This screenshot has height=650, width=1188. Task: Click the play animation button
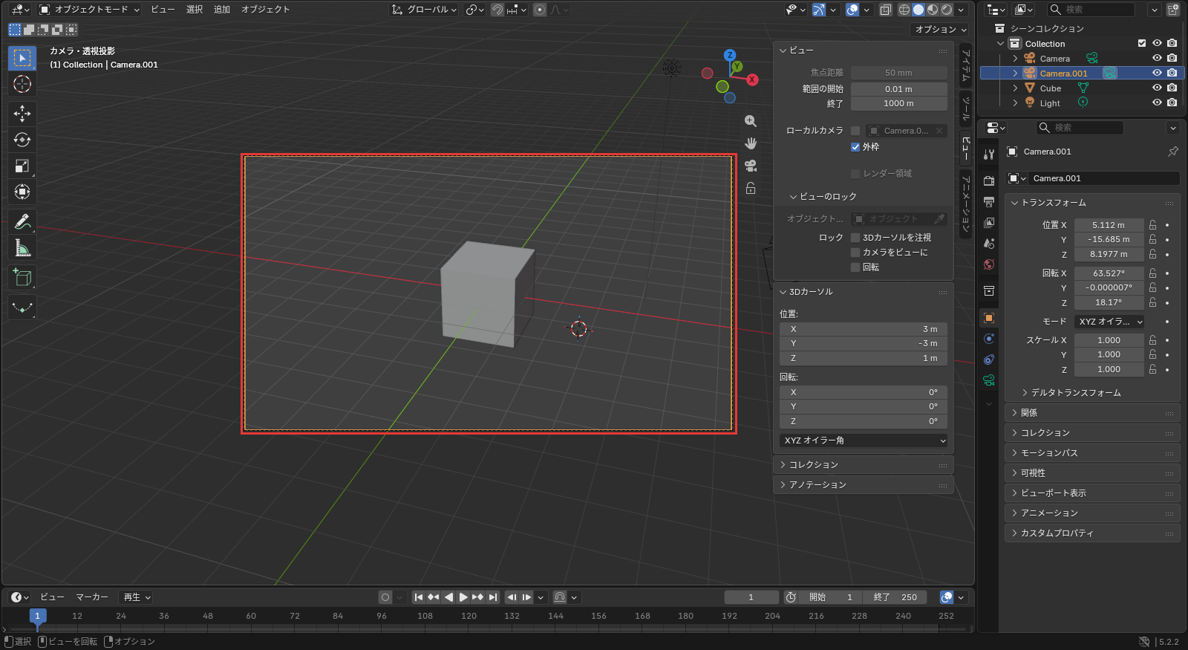click(x=463, y=597)
